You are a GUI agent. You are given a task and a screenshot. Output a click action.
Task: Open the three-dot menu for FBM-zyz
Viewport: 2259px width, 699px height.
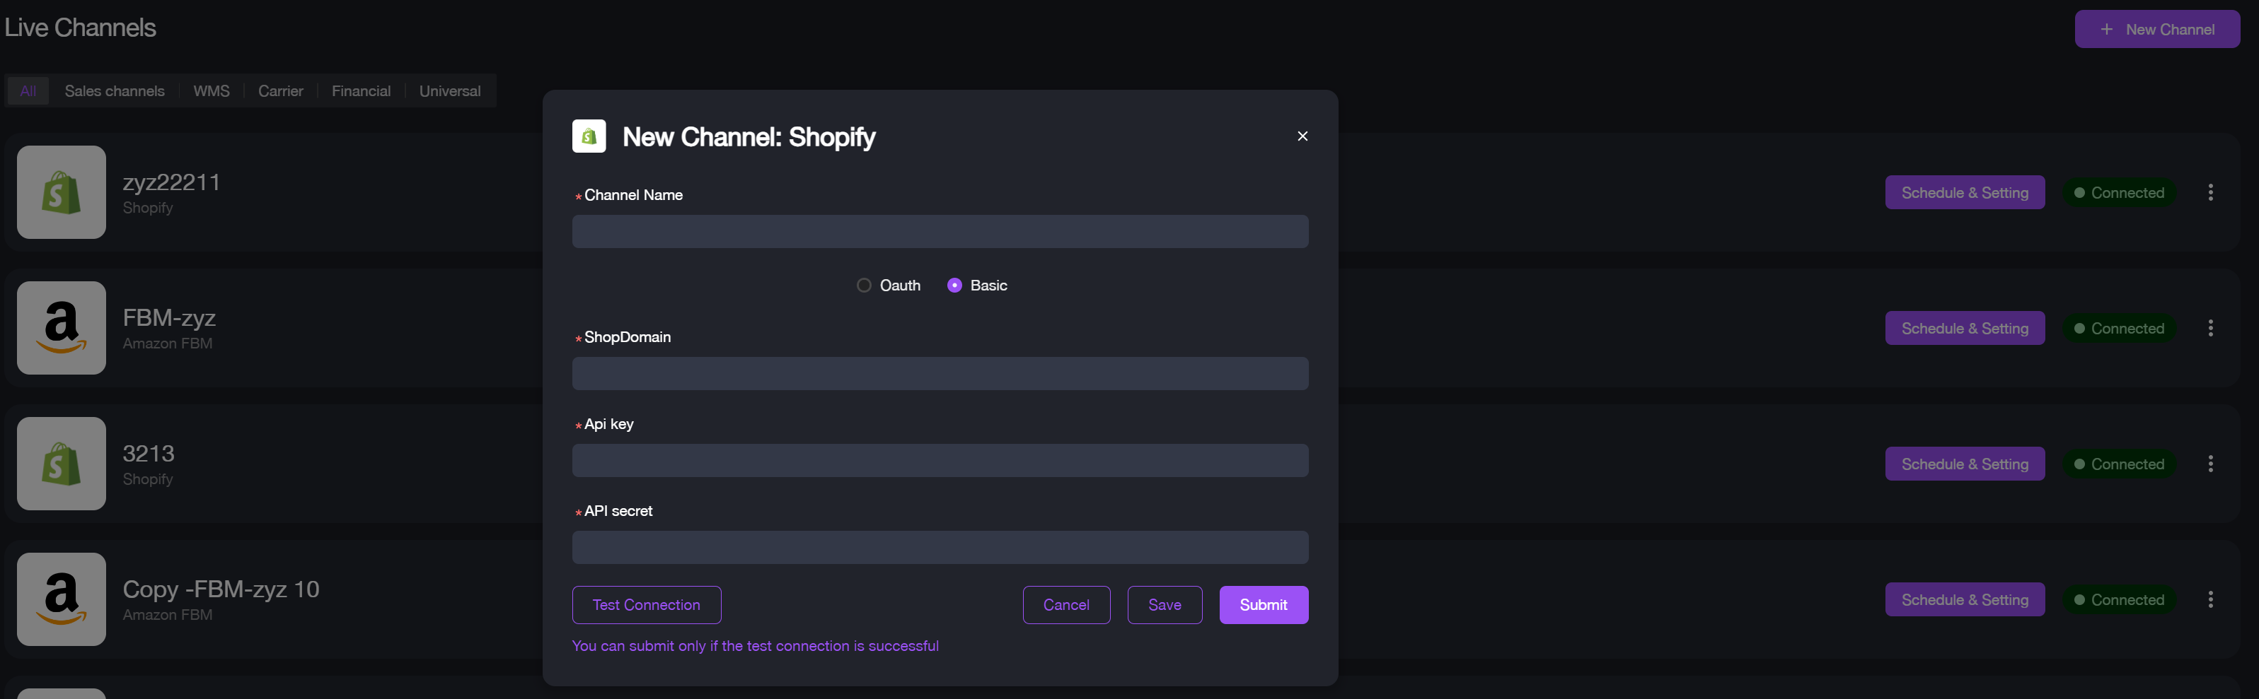[x=2212, y=328]
